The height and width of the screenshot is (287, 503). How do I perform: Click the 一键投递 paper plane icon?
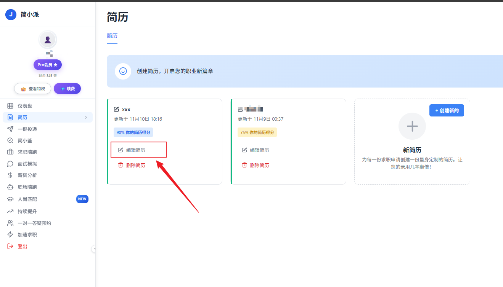(10, 129)
